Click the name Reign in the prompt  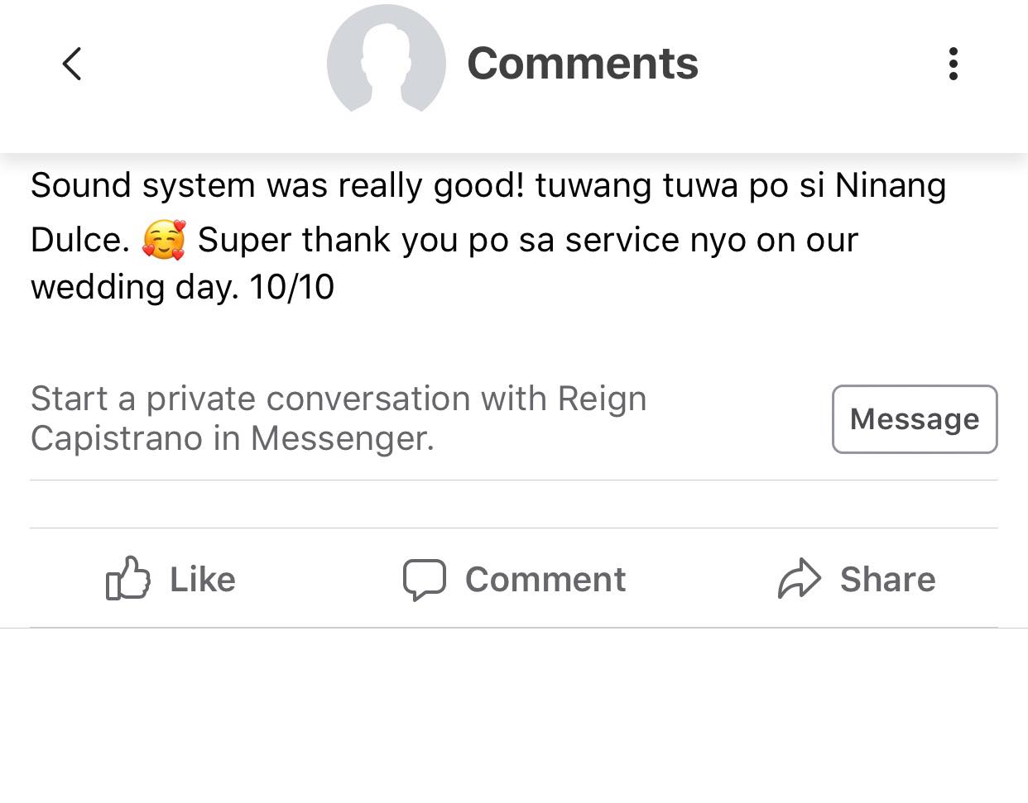[602, 399]
